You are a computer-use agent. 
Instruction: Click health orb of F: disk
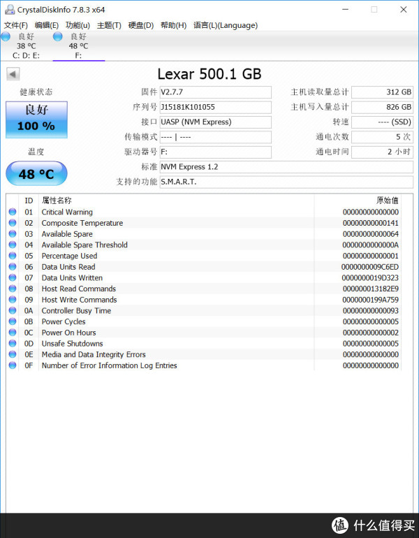[57, 36]
